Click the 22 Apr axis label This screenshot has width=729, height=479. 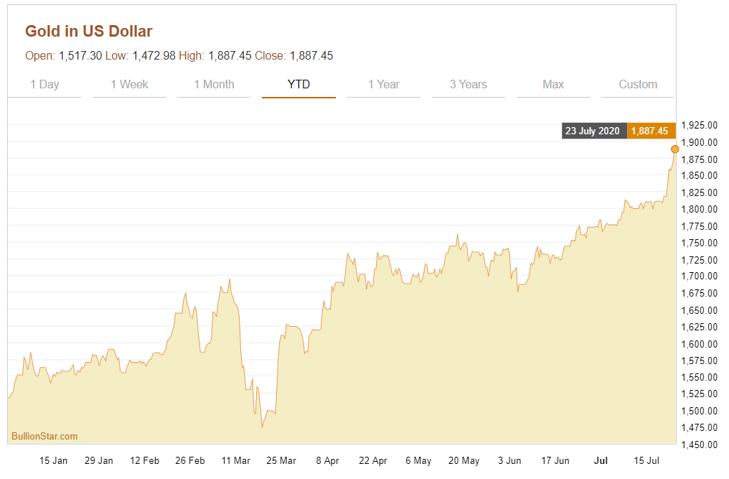(x=373, y=460)
